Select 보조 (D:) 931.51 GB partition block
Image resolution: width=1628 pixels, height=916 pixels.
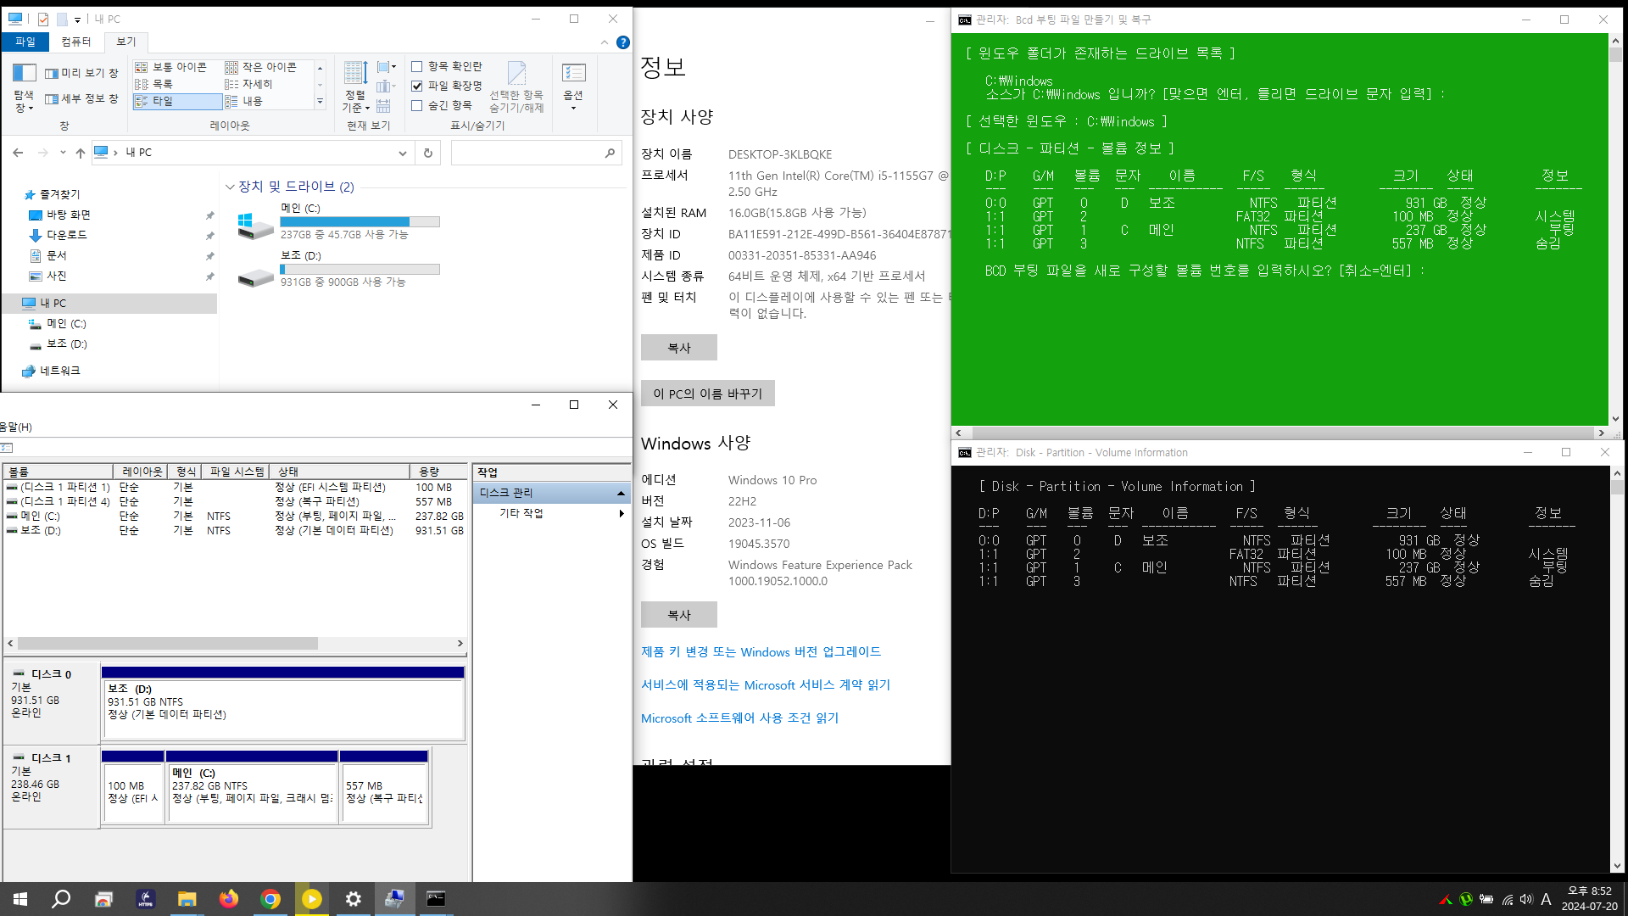point(282,702)
